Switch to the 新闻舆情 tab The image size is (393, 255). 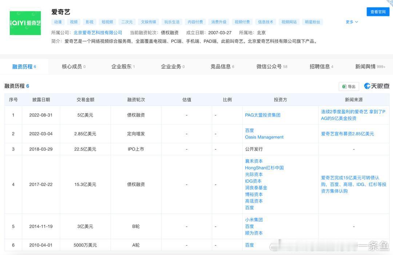370,67
